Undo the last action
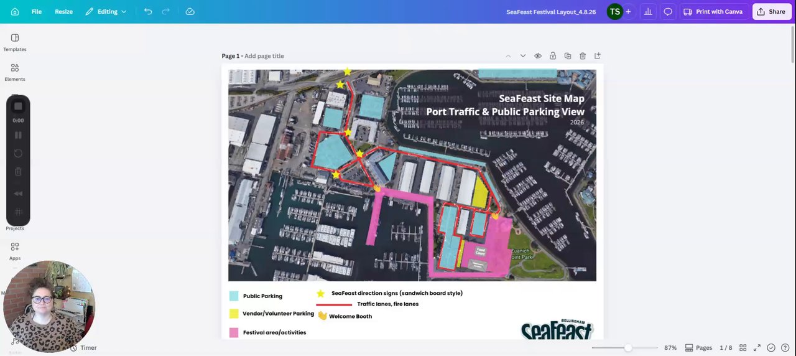This screenshot has height=356, width=796. 148,12
